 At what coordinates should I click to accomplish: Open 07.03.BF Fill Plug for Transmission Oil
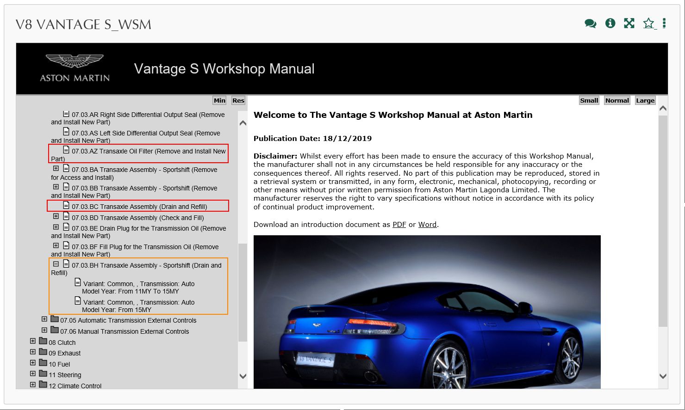[135, 251]
